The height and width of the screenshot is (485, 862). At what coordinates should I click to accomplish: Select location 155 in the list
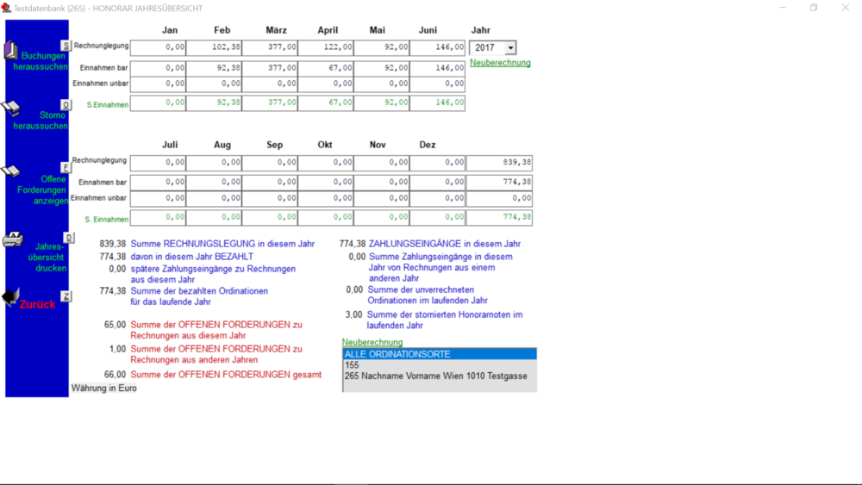[440, 365]
